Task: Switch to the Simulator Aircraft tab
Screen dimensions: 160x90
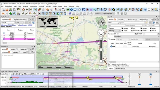Action: click(120, 68)
